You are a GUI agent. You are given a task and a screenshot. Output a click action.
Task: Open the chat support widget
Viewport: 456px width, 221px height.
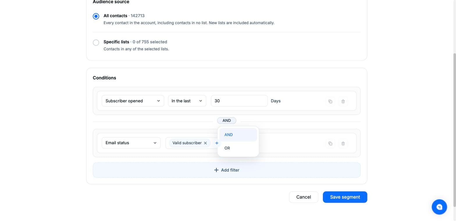click(x=439, y=207)
